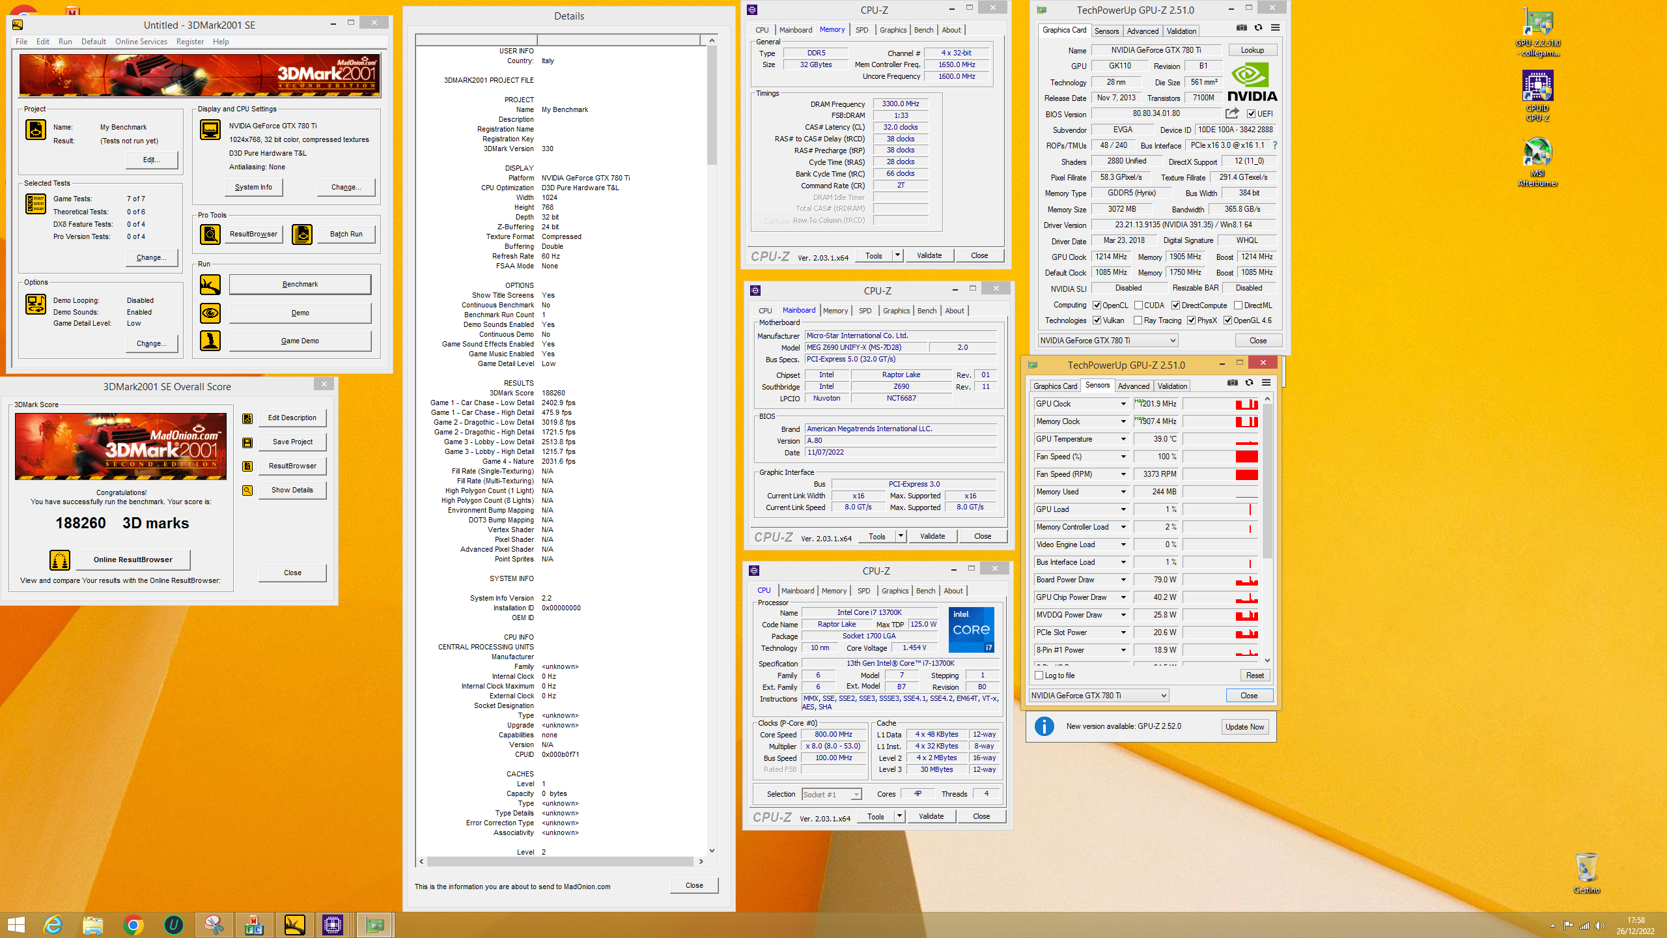Close the Details window via Close button

point(694,885)
